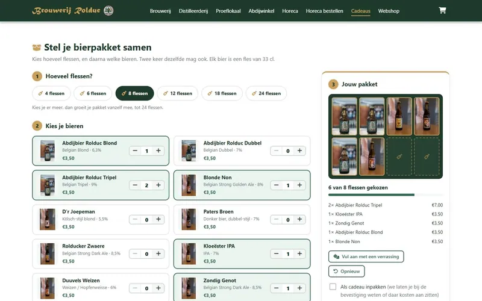Click sixth bottle slot in package grid
Image resolution: width=482 pixels, height=301 pixels.
(372, 157)
